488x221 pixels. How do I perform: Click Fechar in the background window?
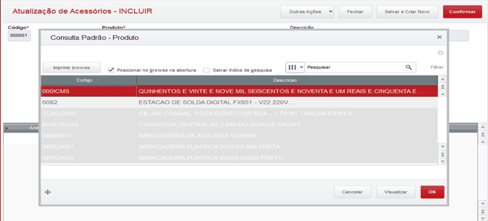click(x=355, y=12)
